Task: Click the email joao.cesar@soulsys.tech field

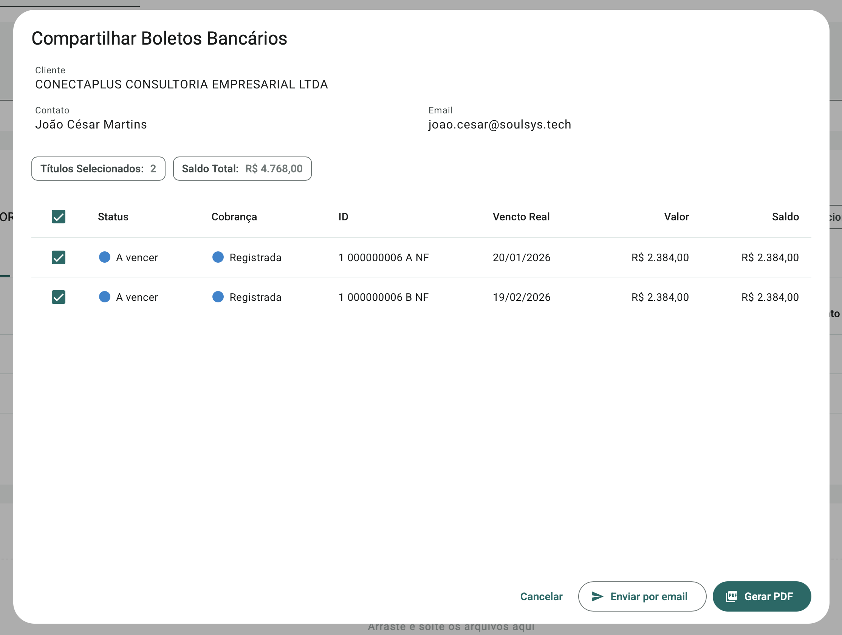Action: (499, 124)
